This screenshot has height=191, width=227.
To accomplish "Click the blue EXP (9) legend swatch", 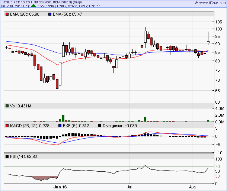I will click(x=60, y=126).
